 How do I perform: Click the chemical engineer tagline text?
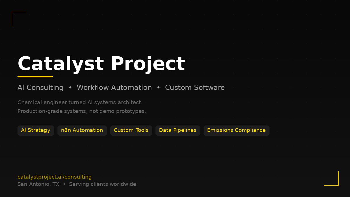[x=80, y=102]
